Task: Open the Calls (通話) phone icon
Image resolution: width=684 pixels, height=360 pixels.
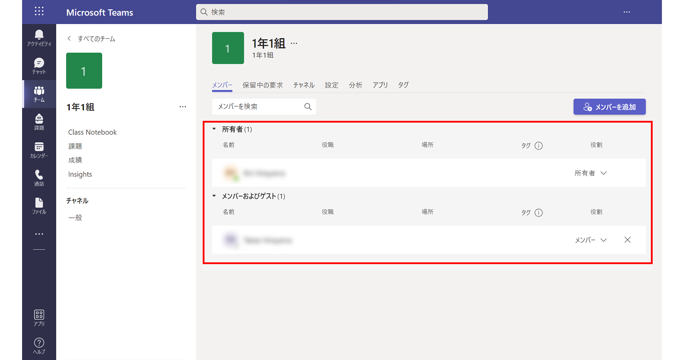Action: pos(39,178)
